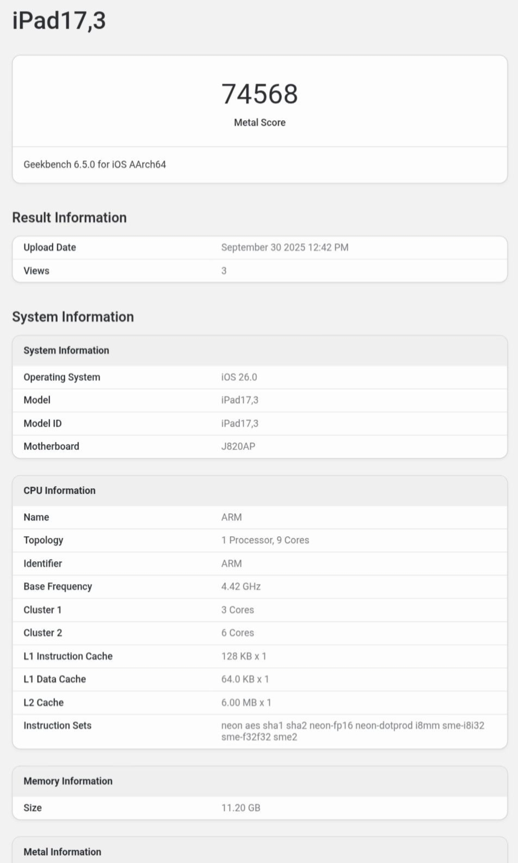Click the Geekbench 6.5.0 for iOS AArch64 text
This screenshot has height=863, width=518.
(95, 164)
